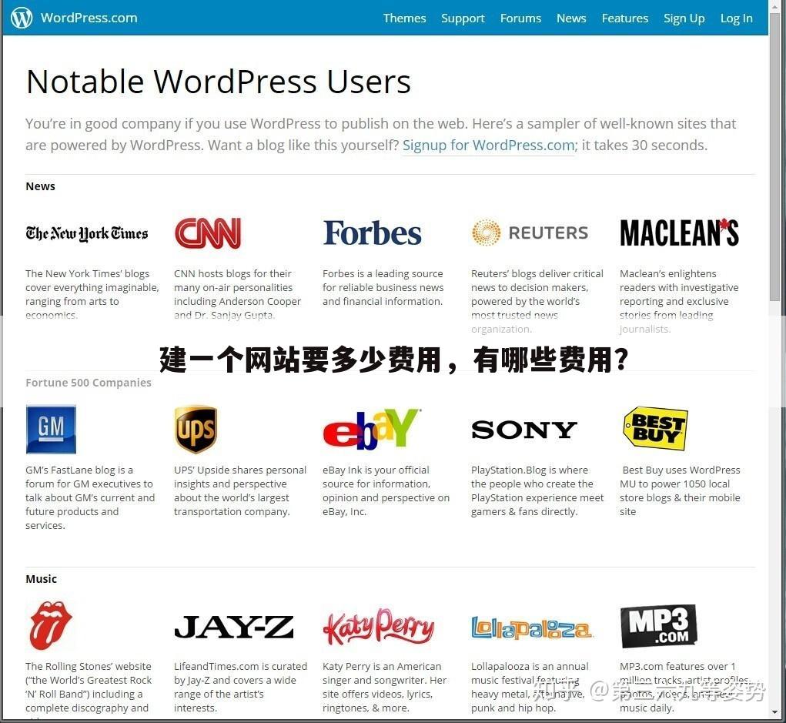Open the Katy Perry logo
This screenshot has width=786, height=723.
pos(378,627)
